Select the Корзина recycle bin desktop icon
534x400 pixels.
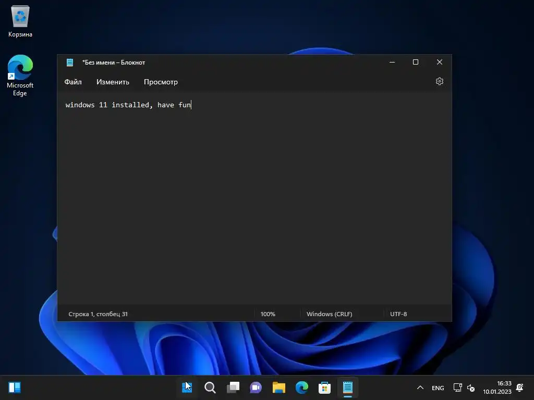coord(20,21)
